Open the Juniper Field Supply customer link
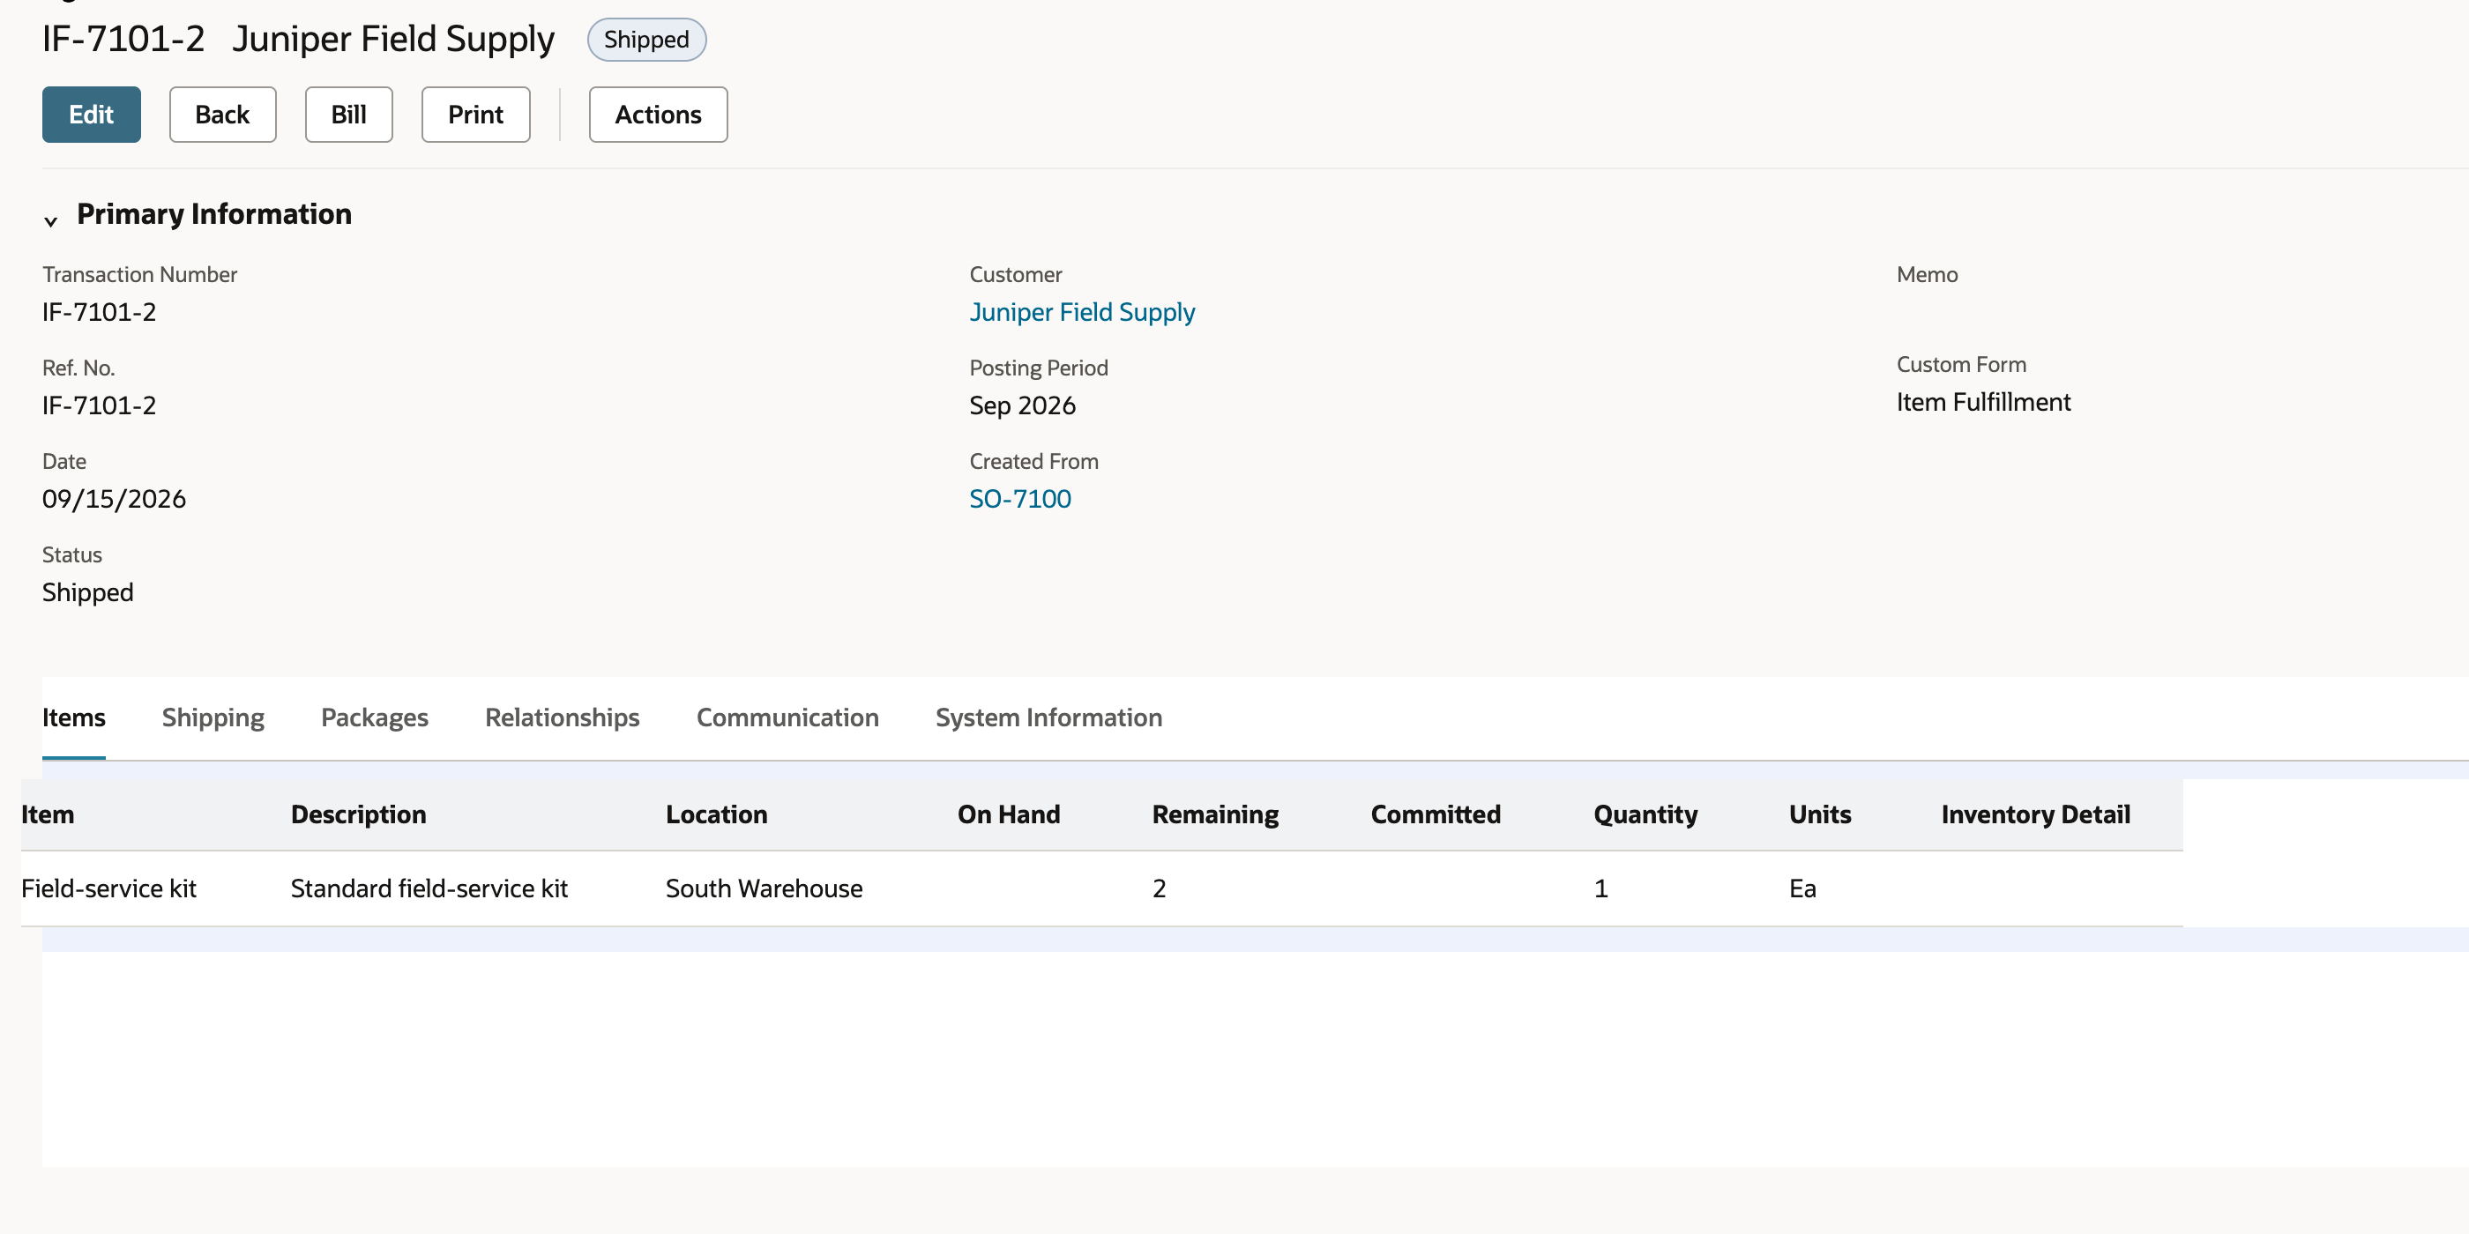The height and width of the screenshot is (1234, 2469). point(1082,311)
